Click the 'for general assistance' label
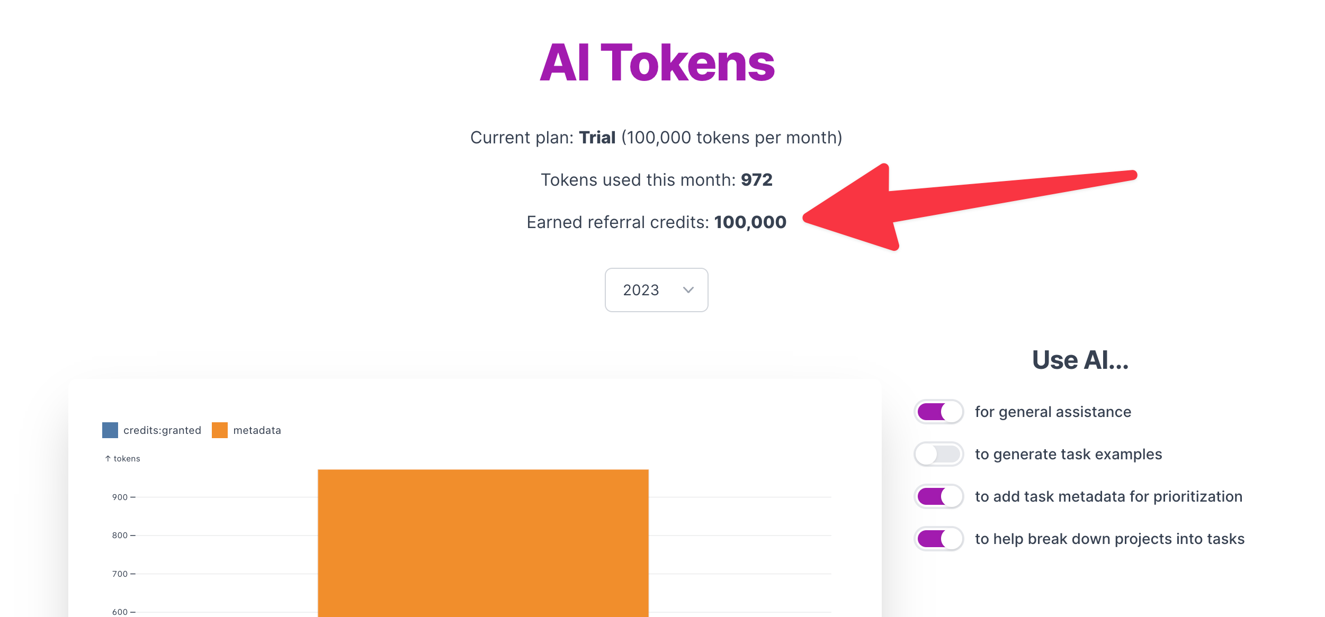Screen dimensions: 1325x617 pyautogui.click(x=1053, y=412)
